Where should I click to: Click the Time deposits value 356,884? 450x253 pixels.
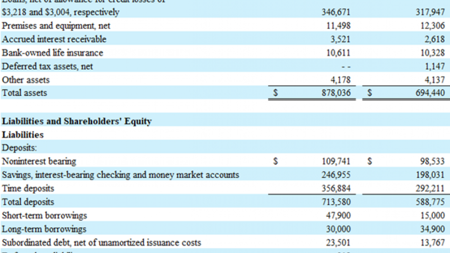point(336,188)
